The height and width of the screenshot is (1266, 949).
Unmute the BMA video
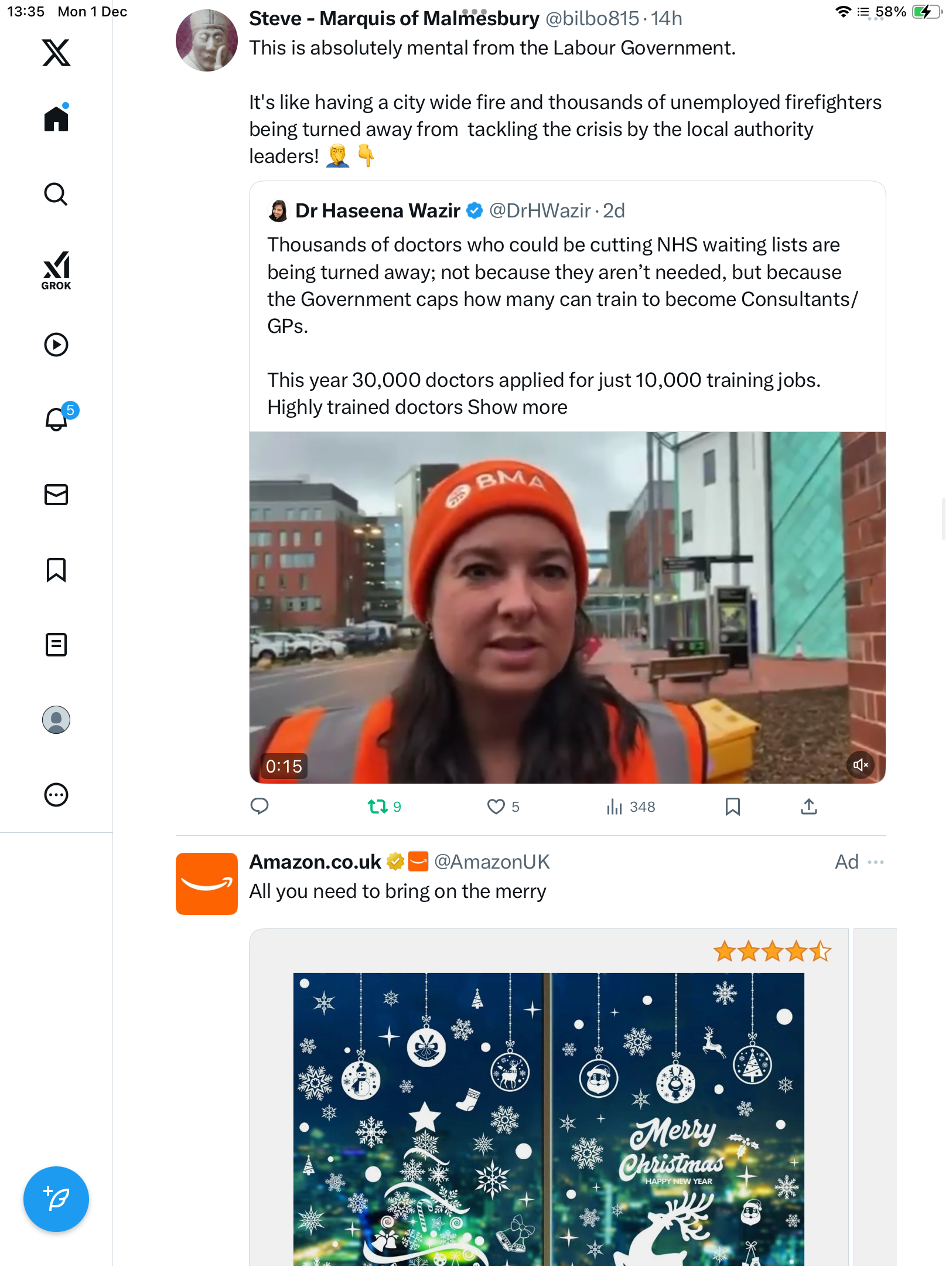click(860, 765)
